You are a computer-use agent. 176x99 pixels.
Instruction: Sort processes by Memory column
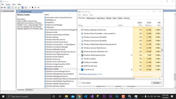pos(147,24)
